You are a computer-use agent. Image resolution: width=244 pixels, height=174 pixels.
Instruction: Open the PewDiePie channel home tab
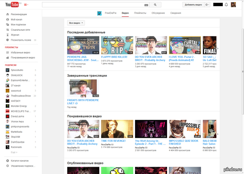click(x=111, y=13)
